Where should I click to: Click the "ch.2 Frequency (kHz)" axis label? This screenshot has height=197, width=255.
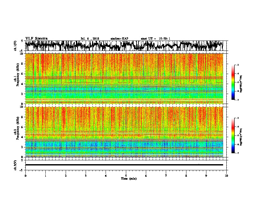click(17, 128)
